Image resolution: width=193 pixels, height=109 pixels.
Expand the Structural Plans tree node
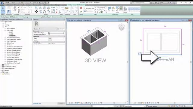pos(5,28)
